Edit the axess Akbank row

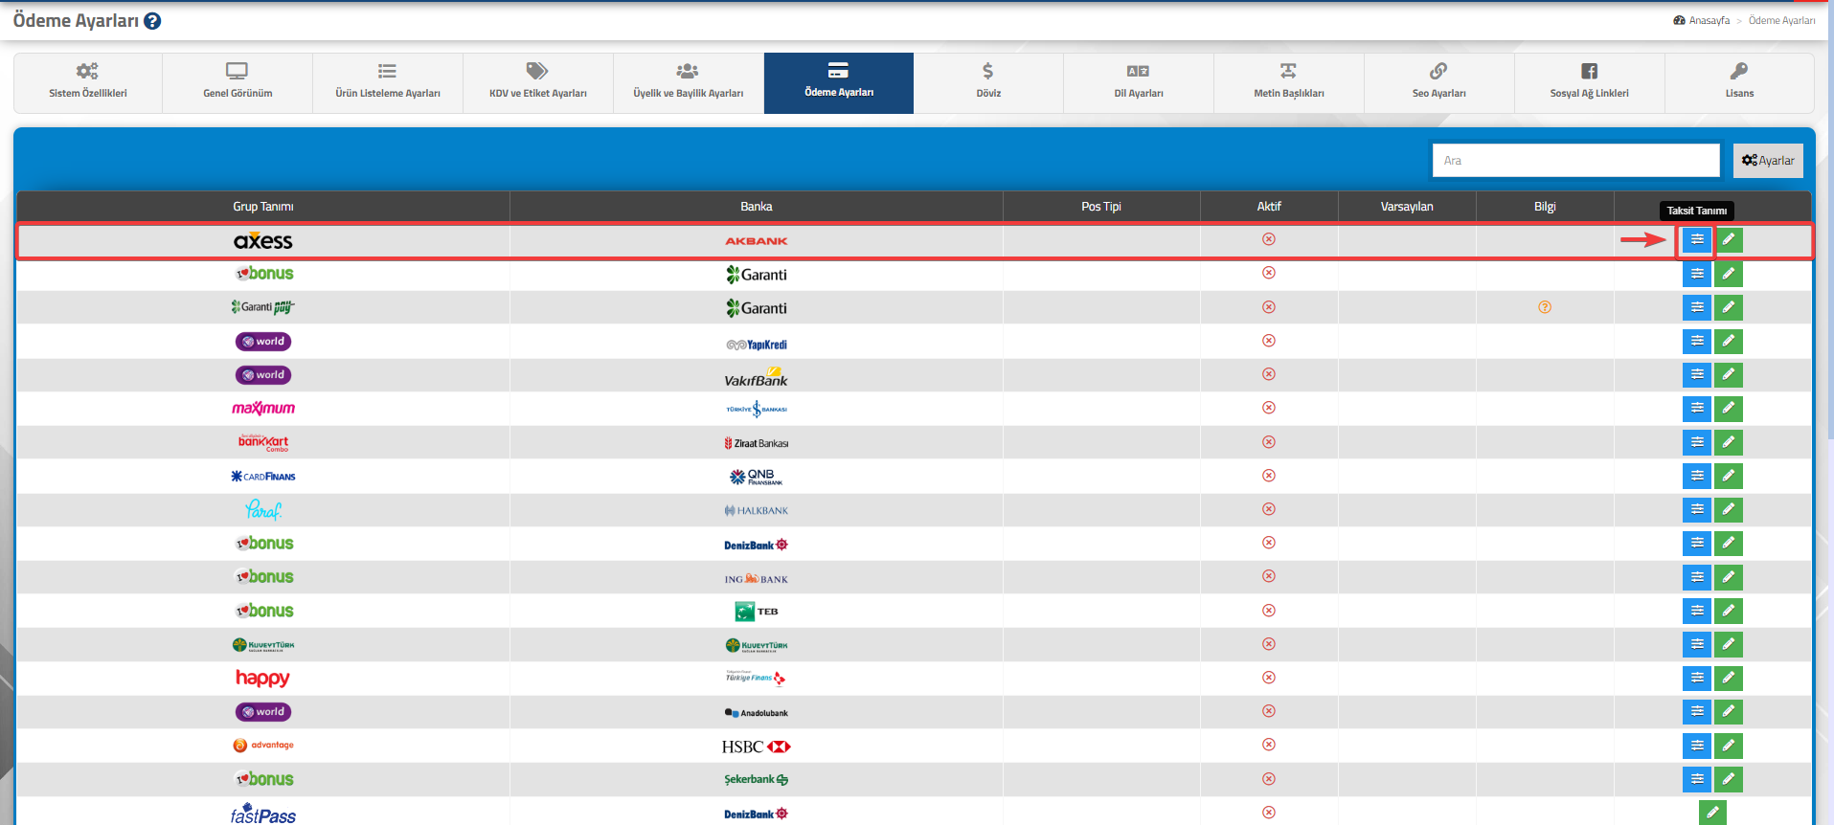coord(1729,239)
